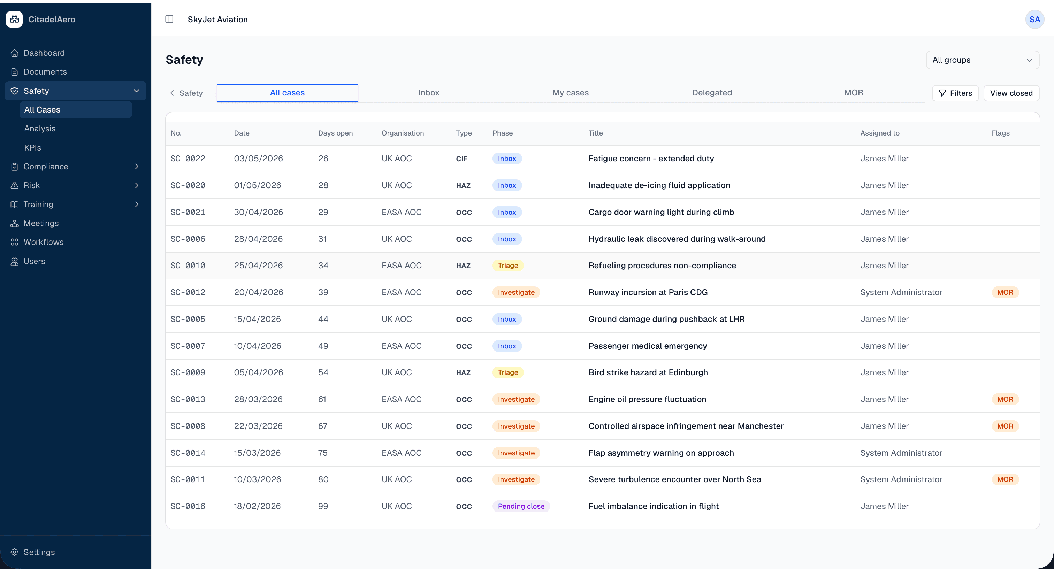Image resolution: width=1054 pixels, height=569 pixels.
Task: Click 'Bird strike hazard at Edinburgh'
Action: [648, 372]
